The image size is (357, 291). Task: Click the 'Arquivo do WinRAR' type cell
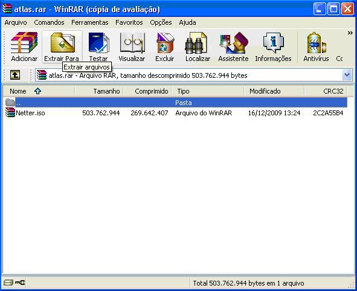coord(204,113)
